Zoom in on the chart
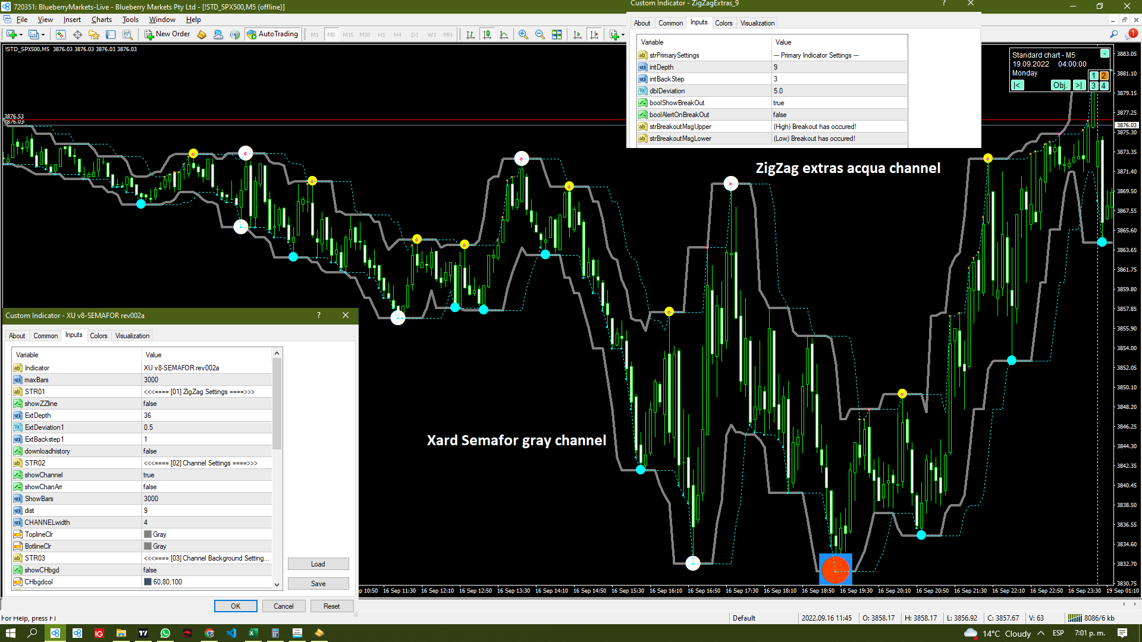Image resolution: width=1142 pixels, height=642 pixels. pyautogui.click(x=523, y=34)
